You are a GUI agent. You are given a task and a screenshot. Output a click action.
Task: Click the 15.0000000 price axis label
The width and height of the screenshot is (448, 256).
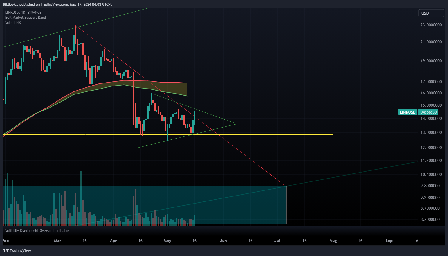click(431, 105)
